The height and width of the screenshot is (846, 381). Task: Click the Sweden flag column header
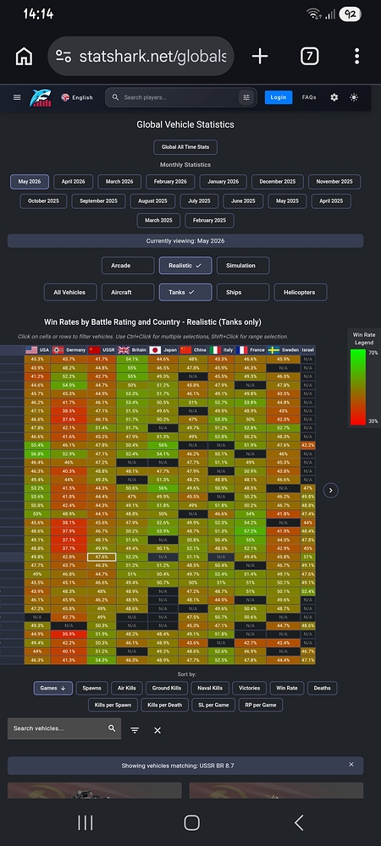(x=284, y=350)
